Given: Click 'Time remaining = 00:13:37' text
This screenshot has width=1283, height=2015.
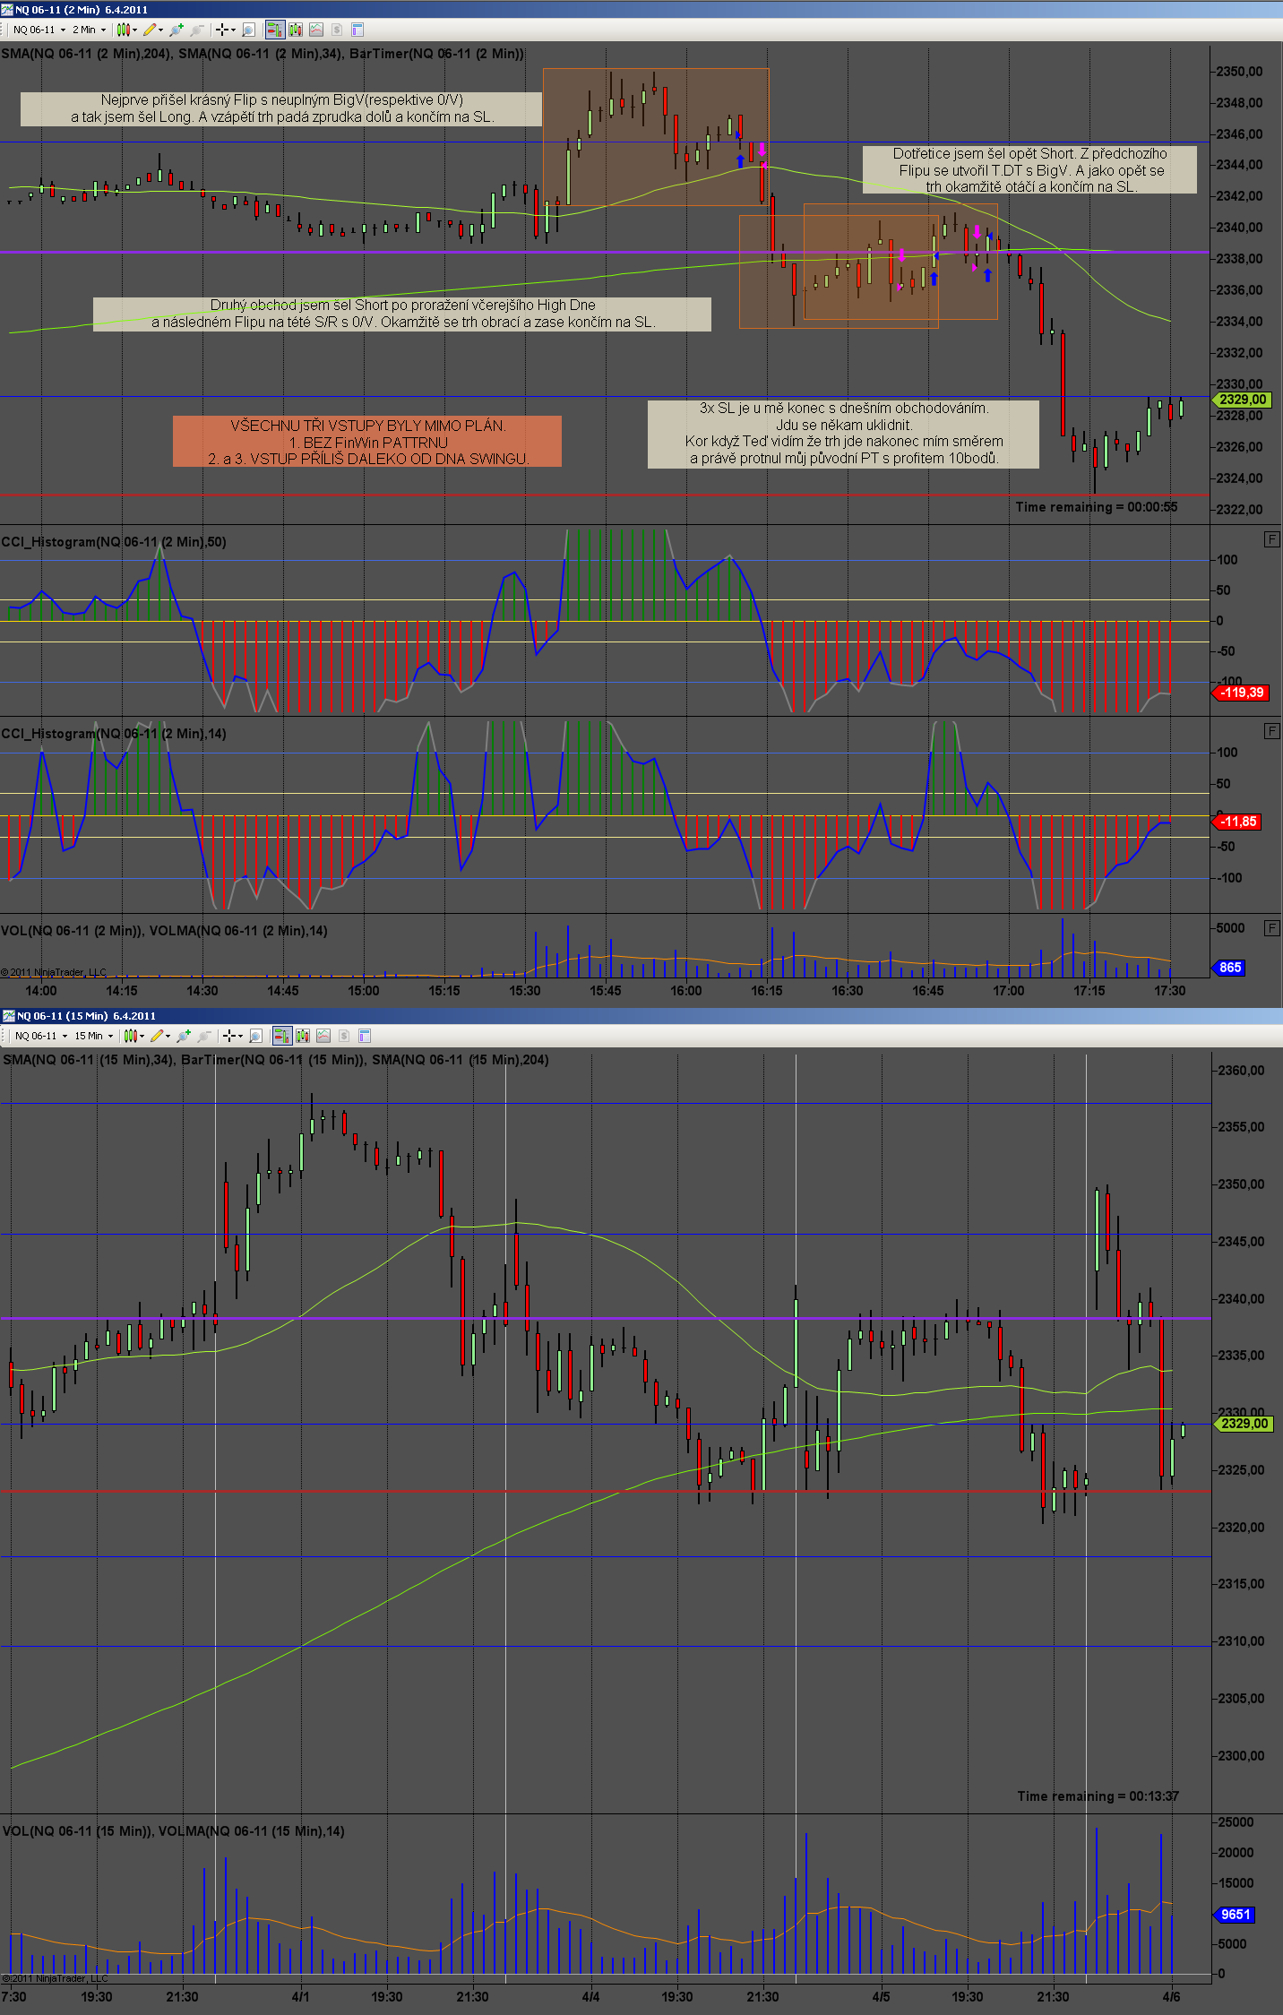Looking at the screenshot, I should (x=1098, y=1796).
